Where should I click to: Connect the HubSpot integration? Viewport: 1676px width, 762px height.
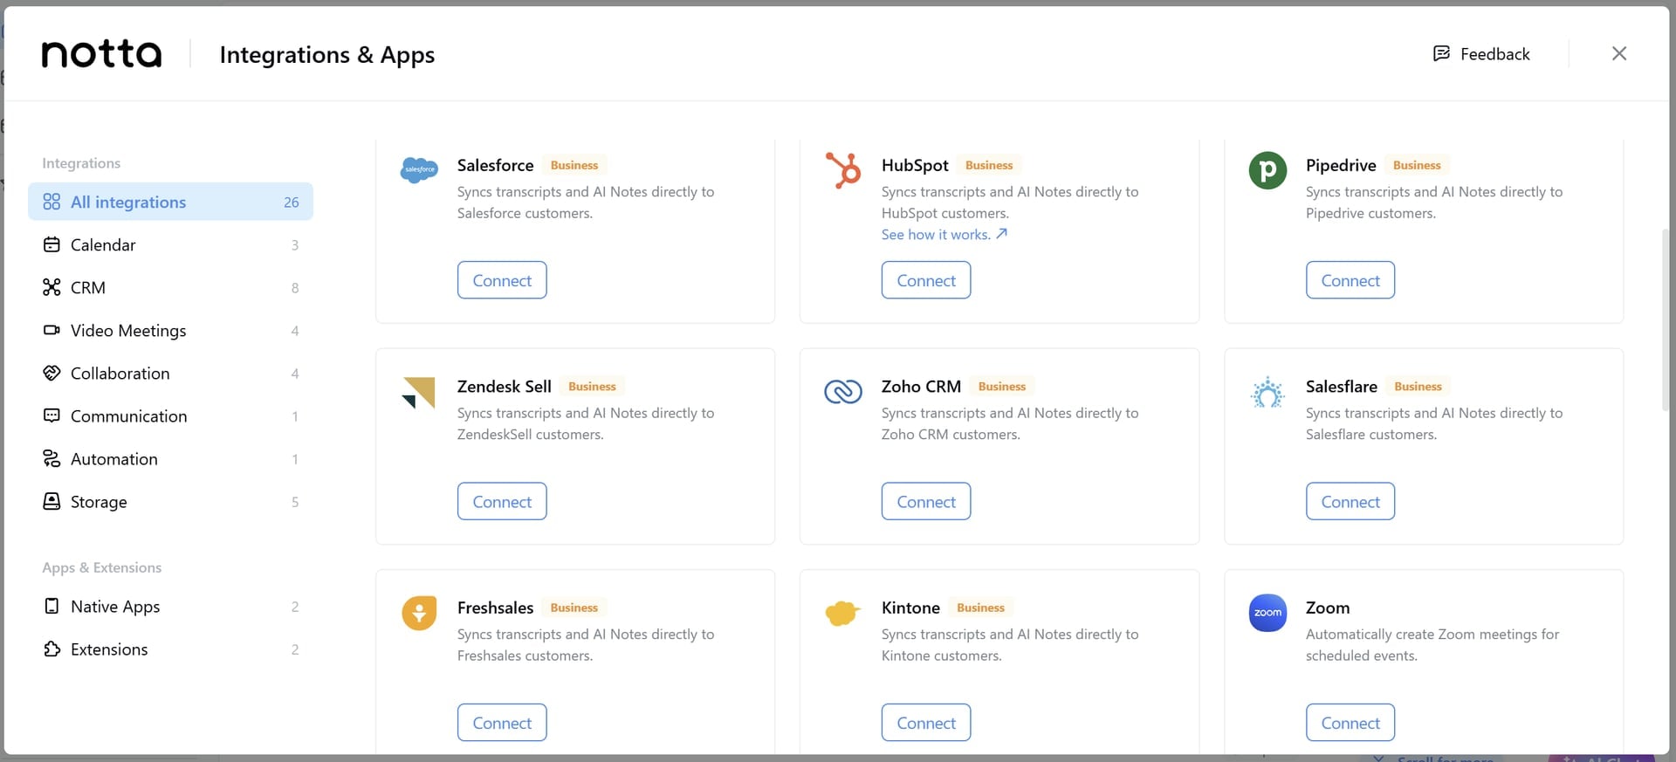926,280
